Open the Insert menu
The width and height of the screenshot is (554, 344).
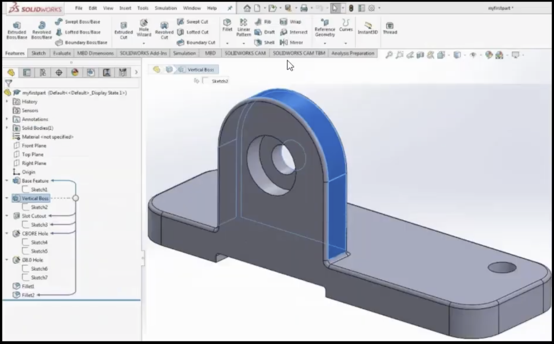point(126,8)
